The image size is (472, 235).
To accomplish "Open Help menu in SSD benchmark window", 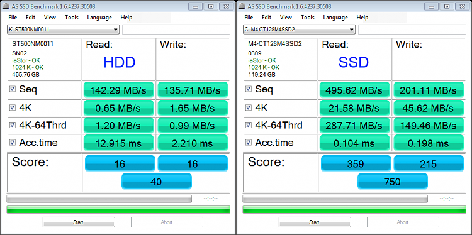I will [362, 18].
